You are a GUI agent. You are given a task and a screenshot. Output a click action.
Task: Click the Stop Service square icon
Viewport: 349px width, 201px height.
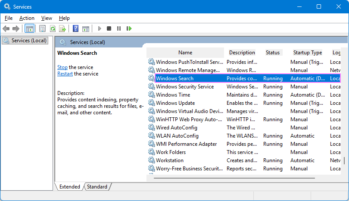109,28
